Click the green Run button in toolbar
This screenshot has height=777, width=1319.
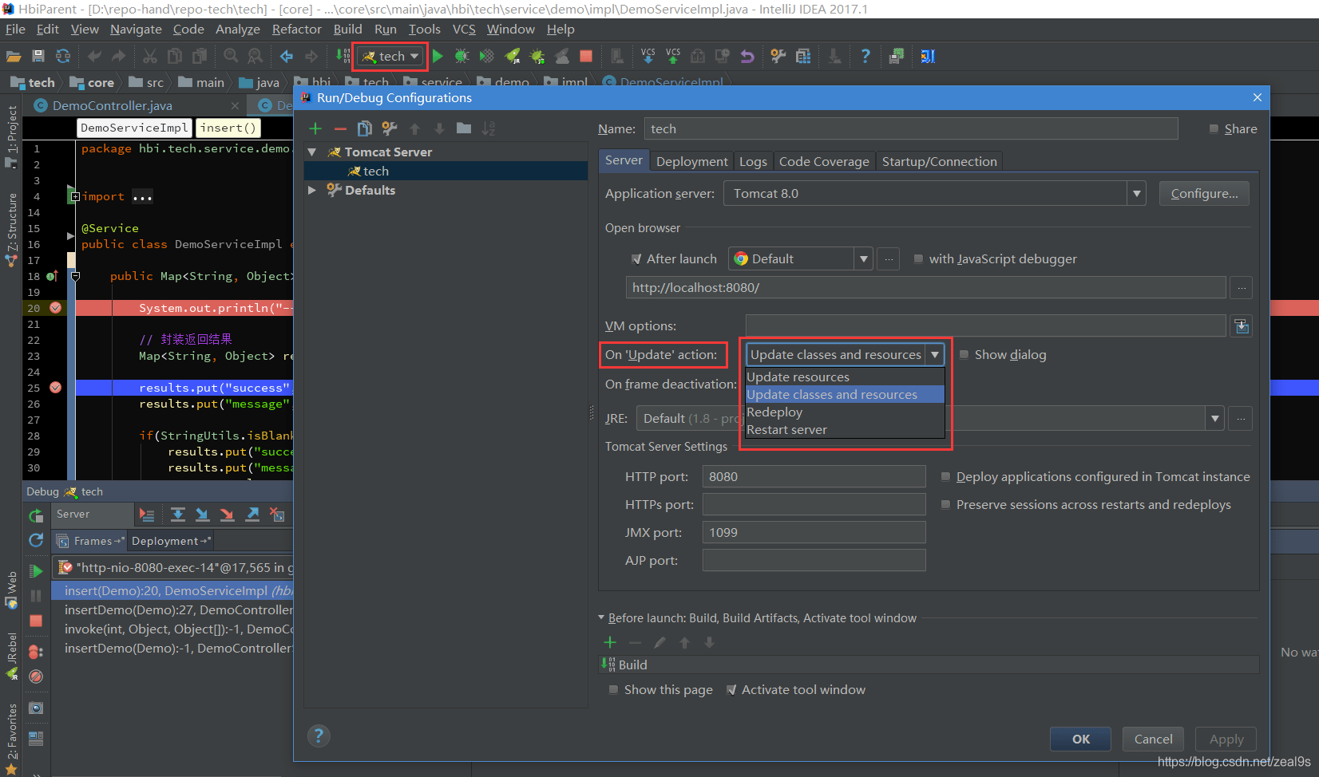[x=438, y=56]
